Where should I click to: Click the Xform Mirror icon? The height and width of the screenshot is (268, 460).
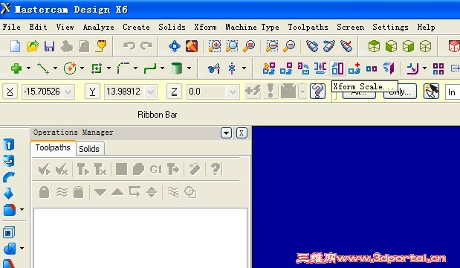(320, 68)
